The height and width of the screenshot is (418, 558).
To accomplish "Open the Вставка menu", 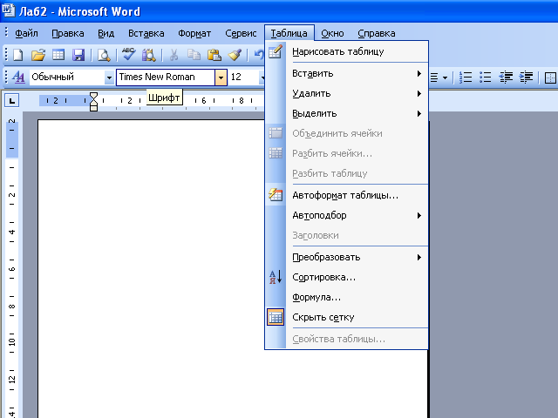I will click(x=146, y=33).
